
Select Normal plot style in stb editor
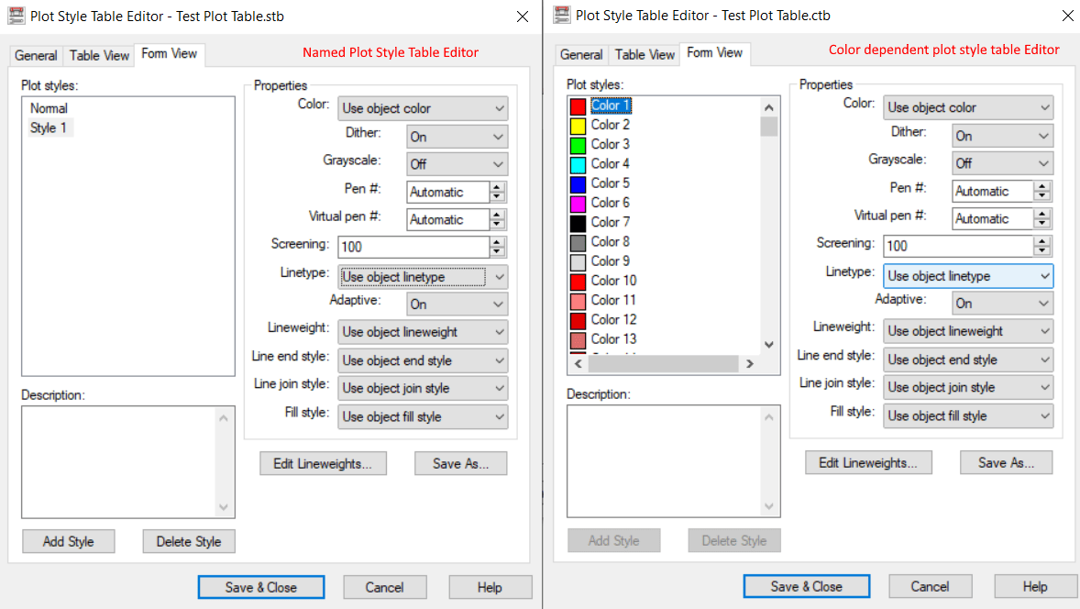click(x=49, y=108)
